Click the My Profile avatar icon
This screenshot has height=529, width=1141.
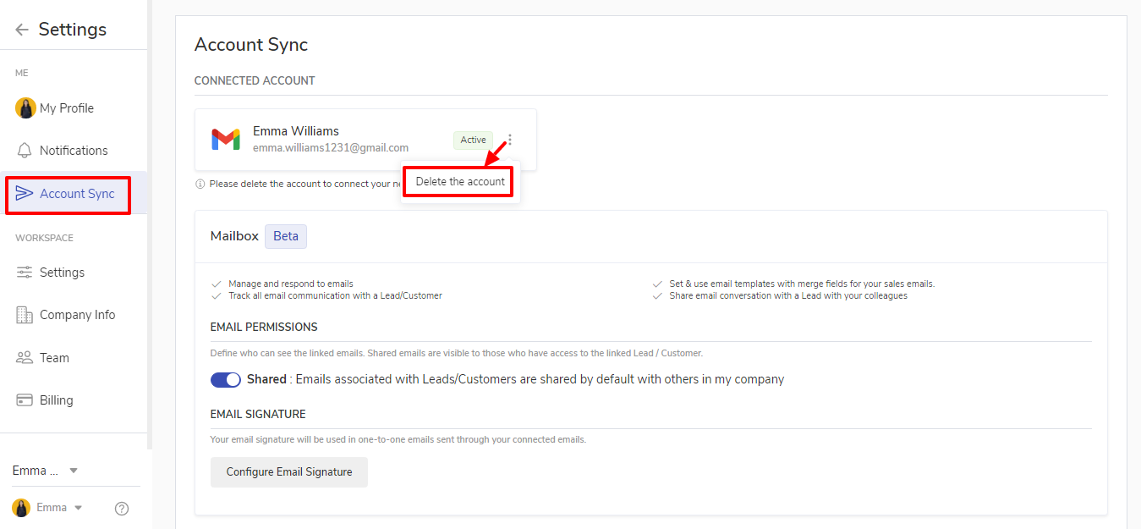click(x=25, y=108)
